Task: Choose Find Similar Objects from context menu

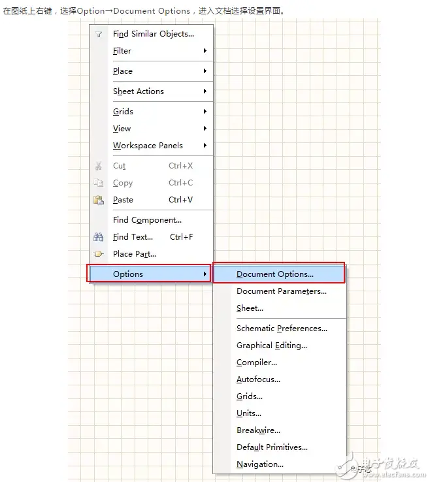Action: (x=152, y=34)
